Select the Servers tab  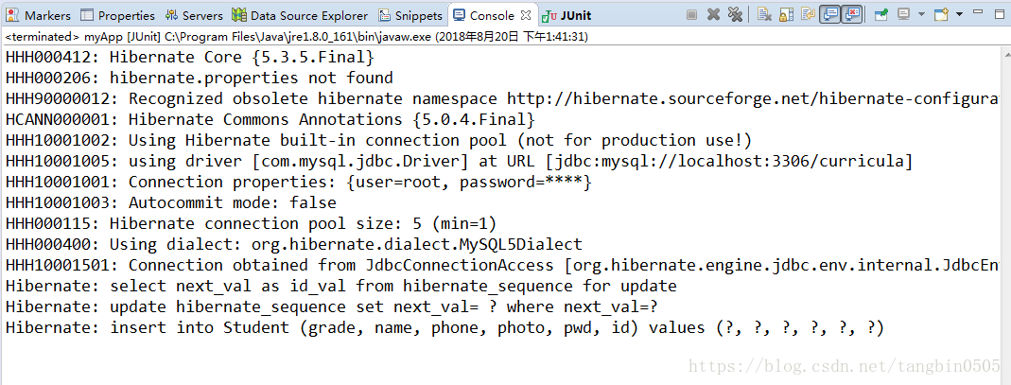[194, 15]
